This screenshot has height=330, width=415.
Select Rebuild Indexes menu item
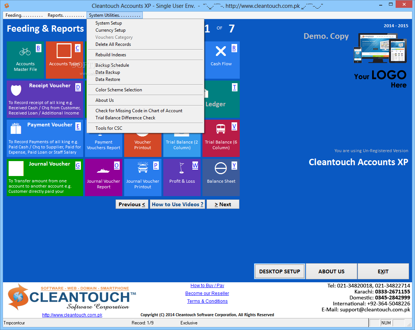point(145,55)
